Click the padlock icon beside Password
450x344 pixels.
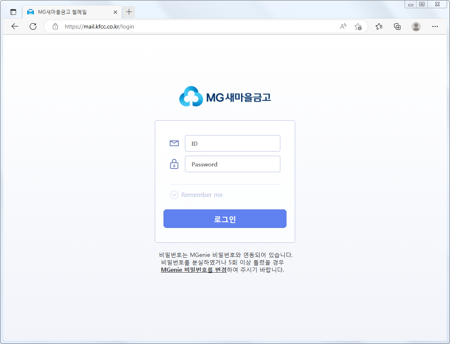(174, 164)
